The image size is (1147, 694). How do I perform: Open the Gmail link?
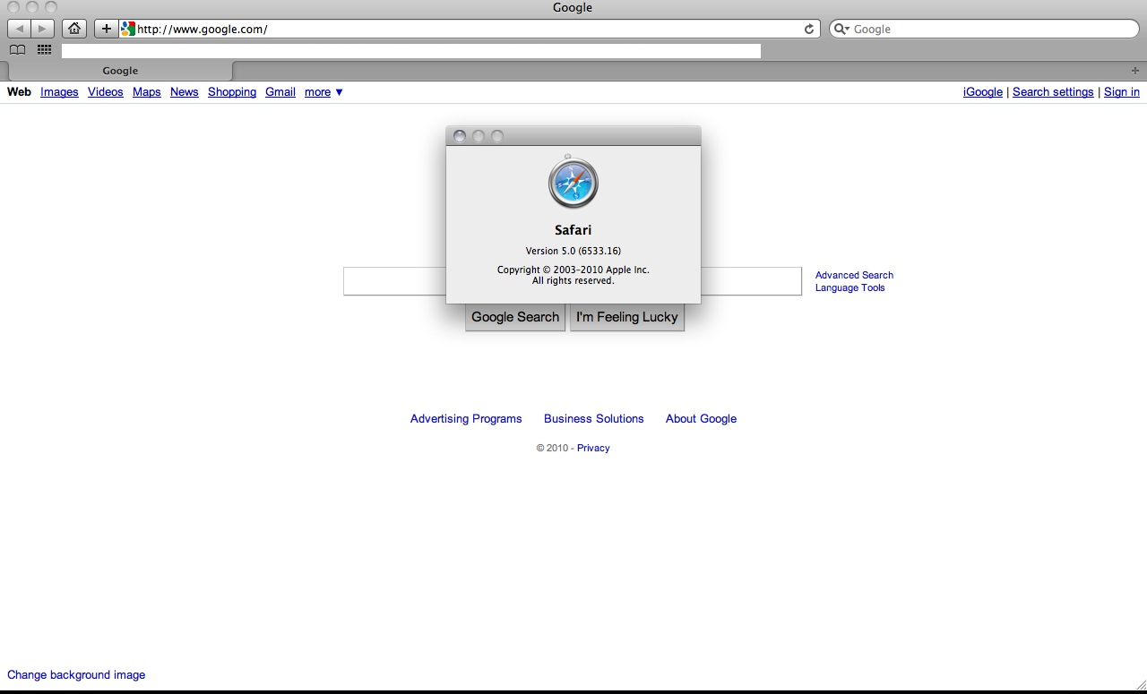click(280, 92)
